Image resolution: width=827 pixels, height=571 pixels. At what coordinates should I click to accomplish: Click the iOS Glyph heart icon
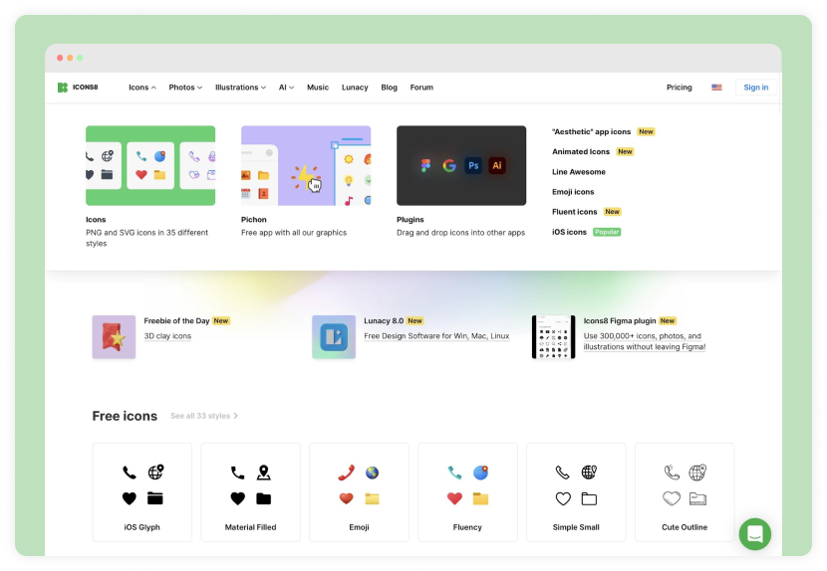(x=130, y=498)
